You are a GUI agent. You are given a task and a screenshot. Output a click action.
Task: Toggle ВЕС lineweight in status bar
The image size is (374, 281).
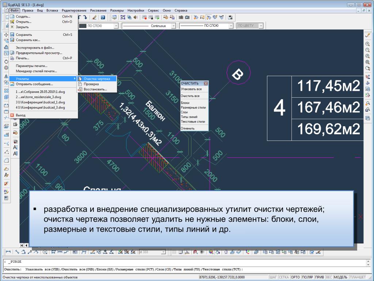[329, 277]
